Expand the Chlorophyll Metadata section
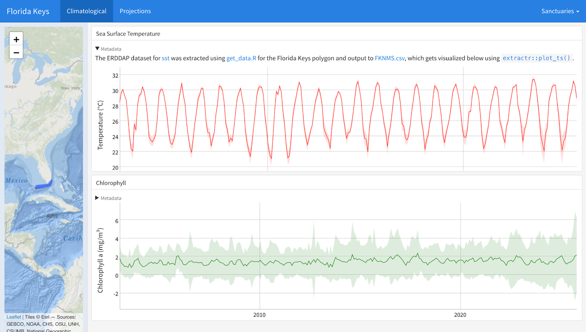The width and height of the screenshot is (586, 332). [109, 198]
